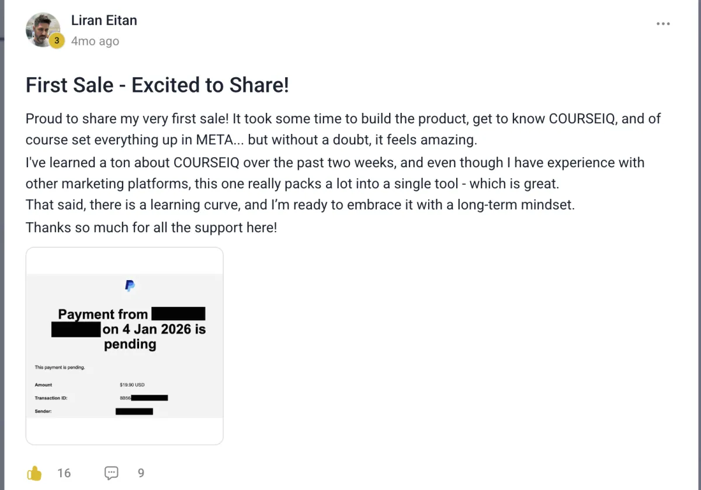Click the $19.90 USD amount value
The width and height of the screenshot is (701, 490).
click(x=132, y=385)
